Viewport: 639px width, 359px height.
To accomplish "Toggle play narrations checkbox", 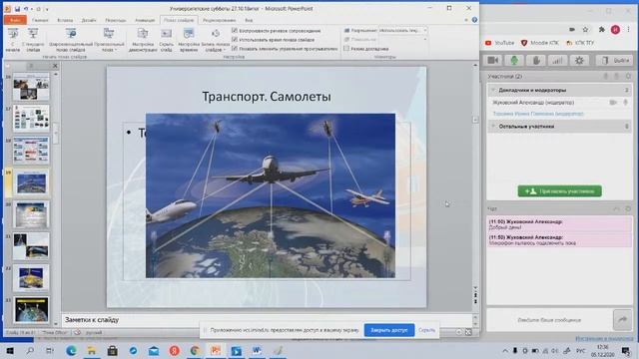I will [x=235, y=31].
